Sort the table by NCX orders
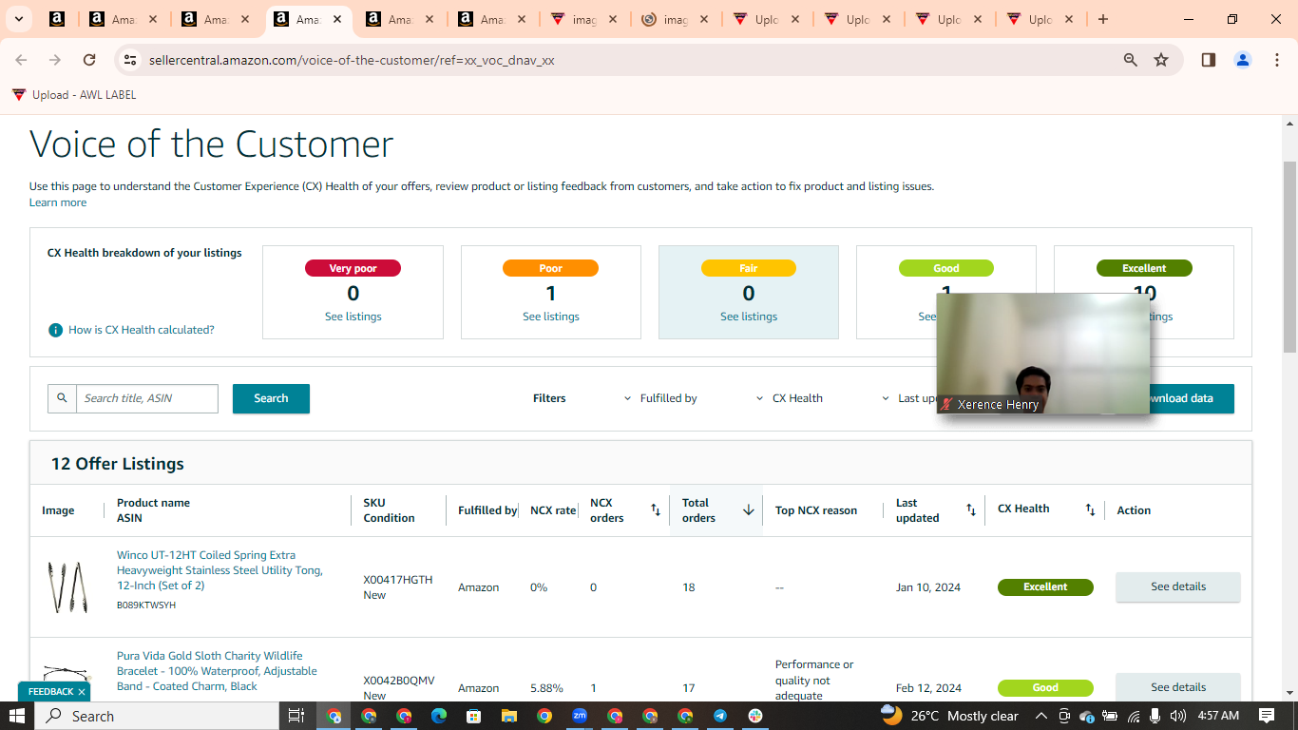This screenshot has height=730, width=1298. pyautogui.click(x=656, y=510)
